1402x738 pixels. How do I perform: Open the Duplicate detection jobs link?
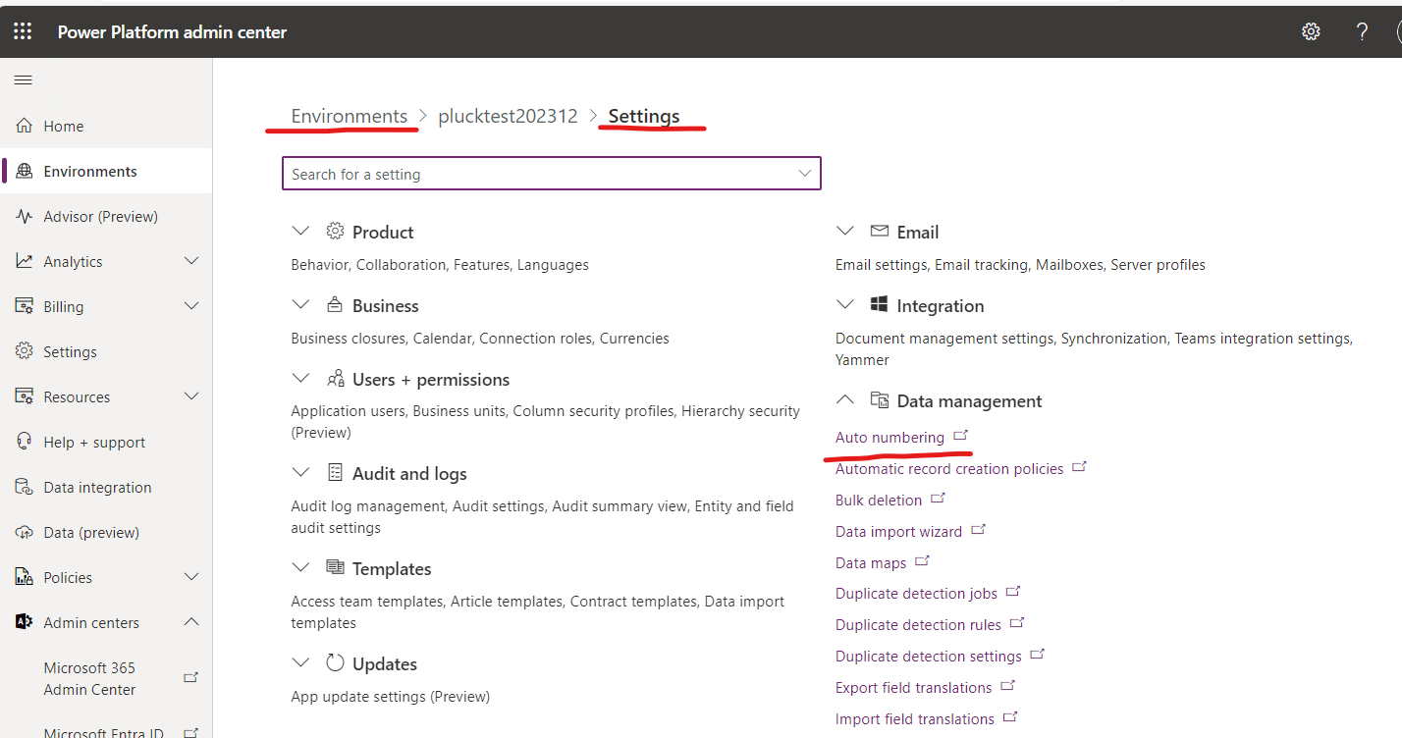pos(916,593)
